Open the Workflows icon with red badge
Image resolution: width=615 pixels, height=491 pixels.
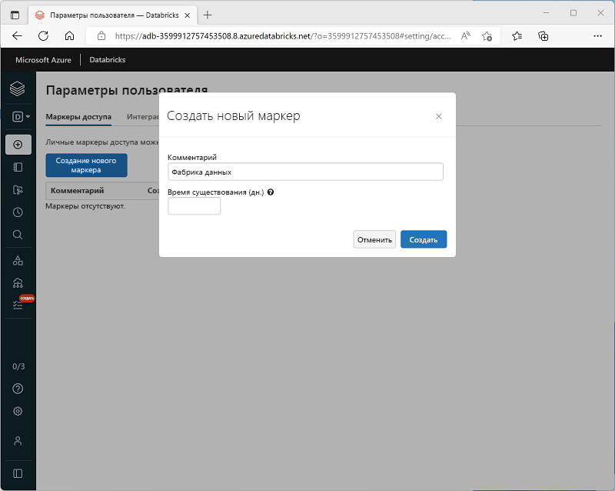(x=18, y=305)
